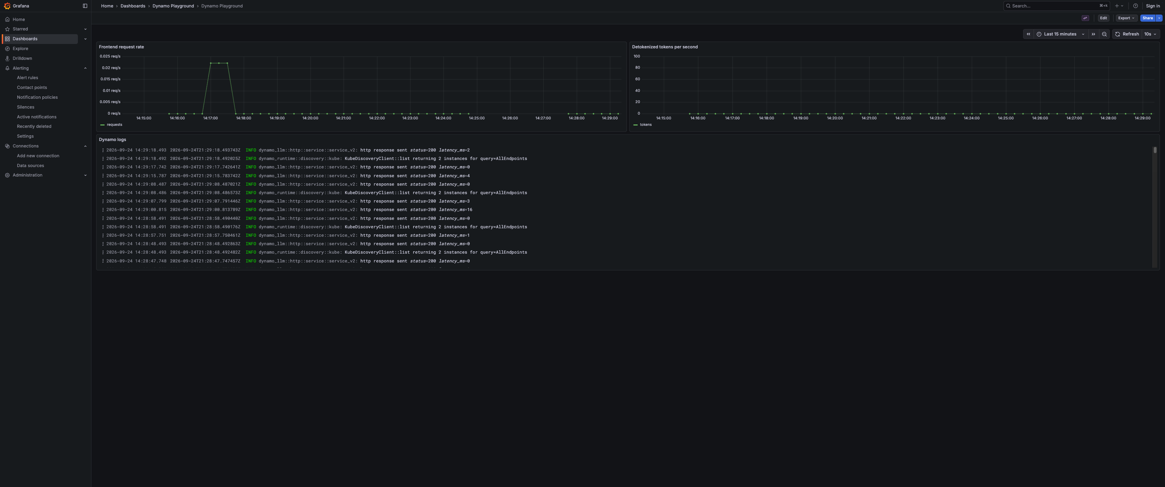Open the Export dropdown

tap(1126, 18)
